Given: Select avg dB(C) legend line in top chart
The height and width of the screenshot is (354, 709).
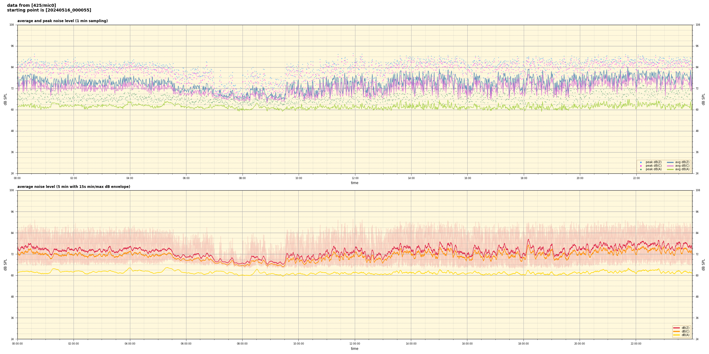Looking at the screenshot, I should click(670, 166).
